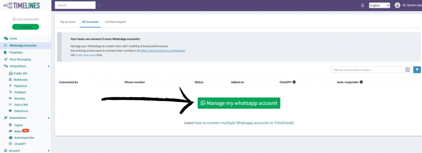The width and height of the screenshot is (422, 153).
Task: Click the Not connected status text
Action: pos(26,19)
